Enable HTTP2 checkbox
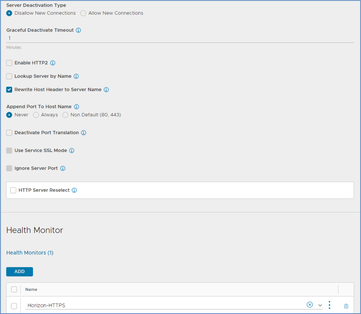Viewport: 361px width, 314px height. pyautogui.click(x=9, y=63)
